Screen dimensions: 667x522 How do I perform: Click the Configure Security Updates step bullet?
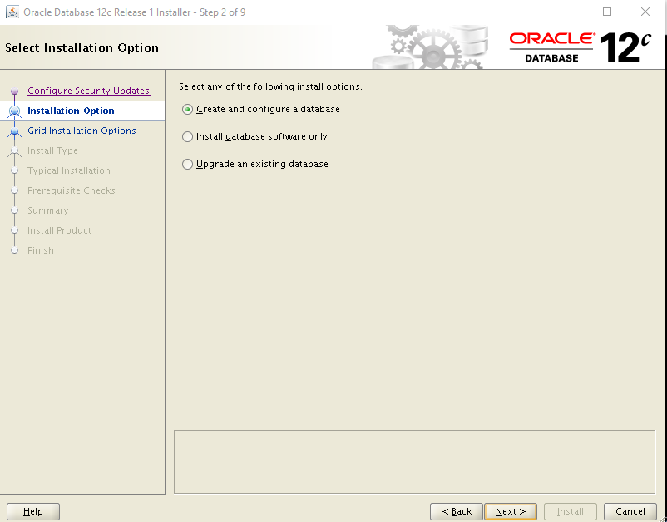14,91
